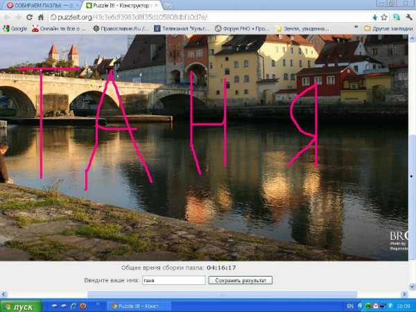Viewport: 416px width, 312px height.
Task: Launch Firefox from the quick launch bar
Action: tap(83, 306)
